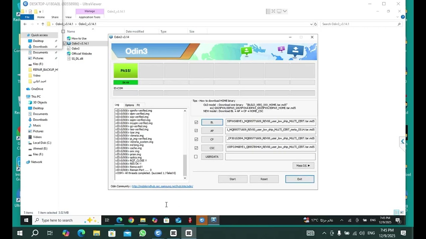The image size is (426, 239).
Task: Click the remote Task View icon
Action: [107, 220]
